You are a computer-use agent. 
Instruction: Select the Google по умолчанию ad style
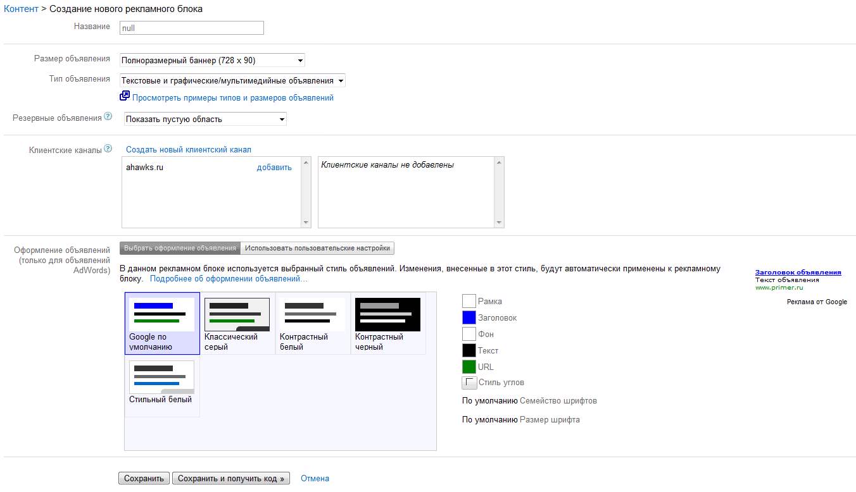click(x=162, y=323)
